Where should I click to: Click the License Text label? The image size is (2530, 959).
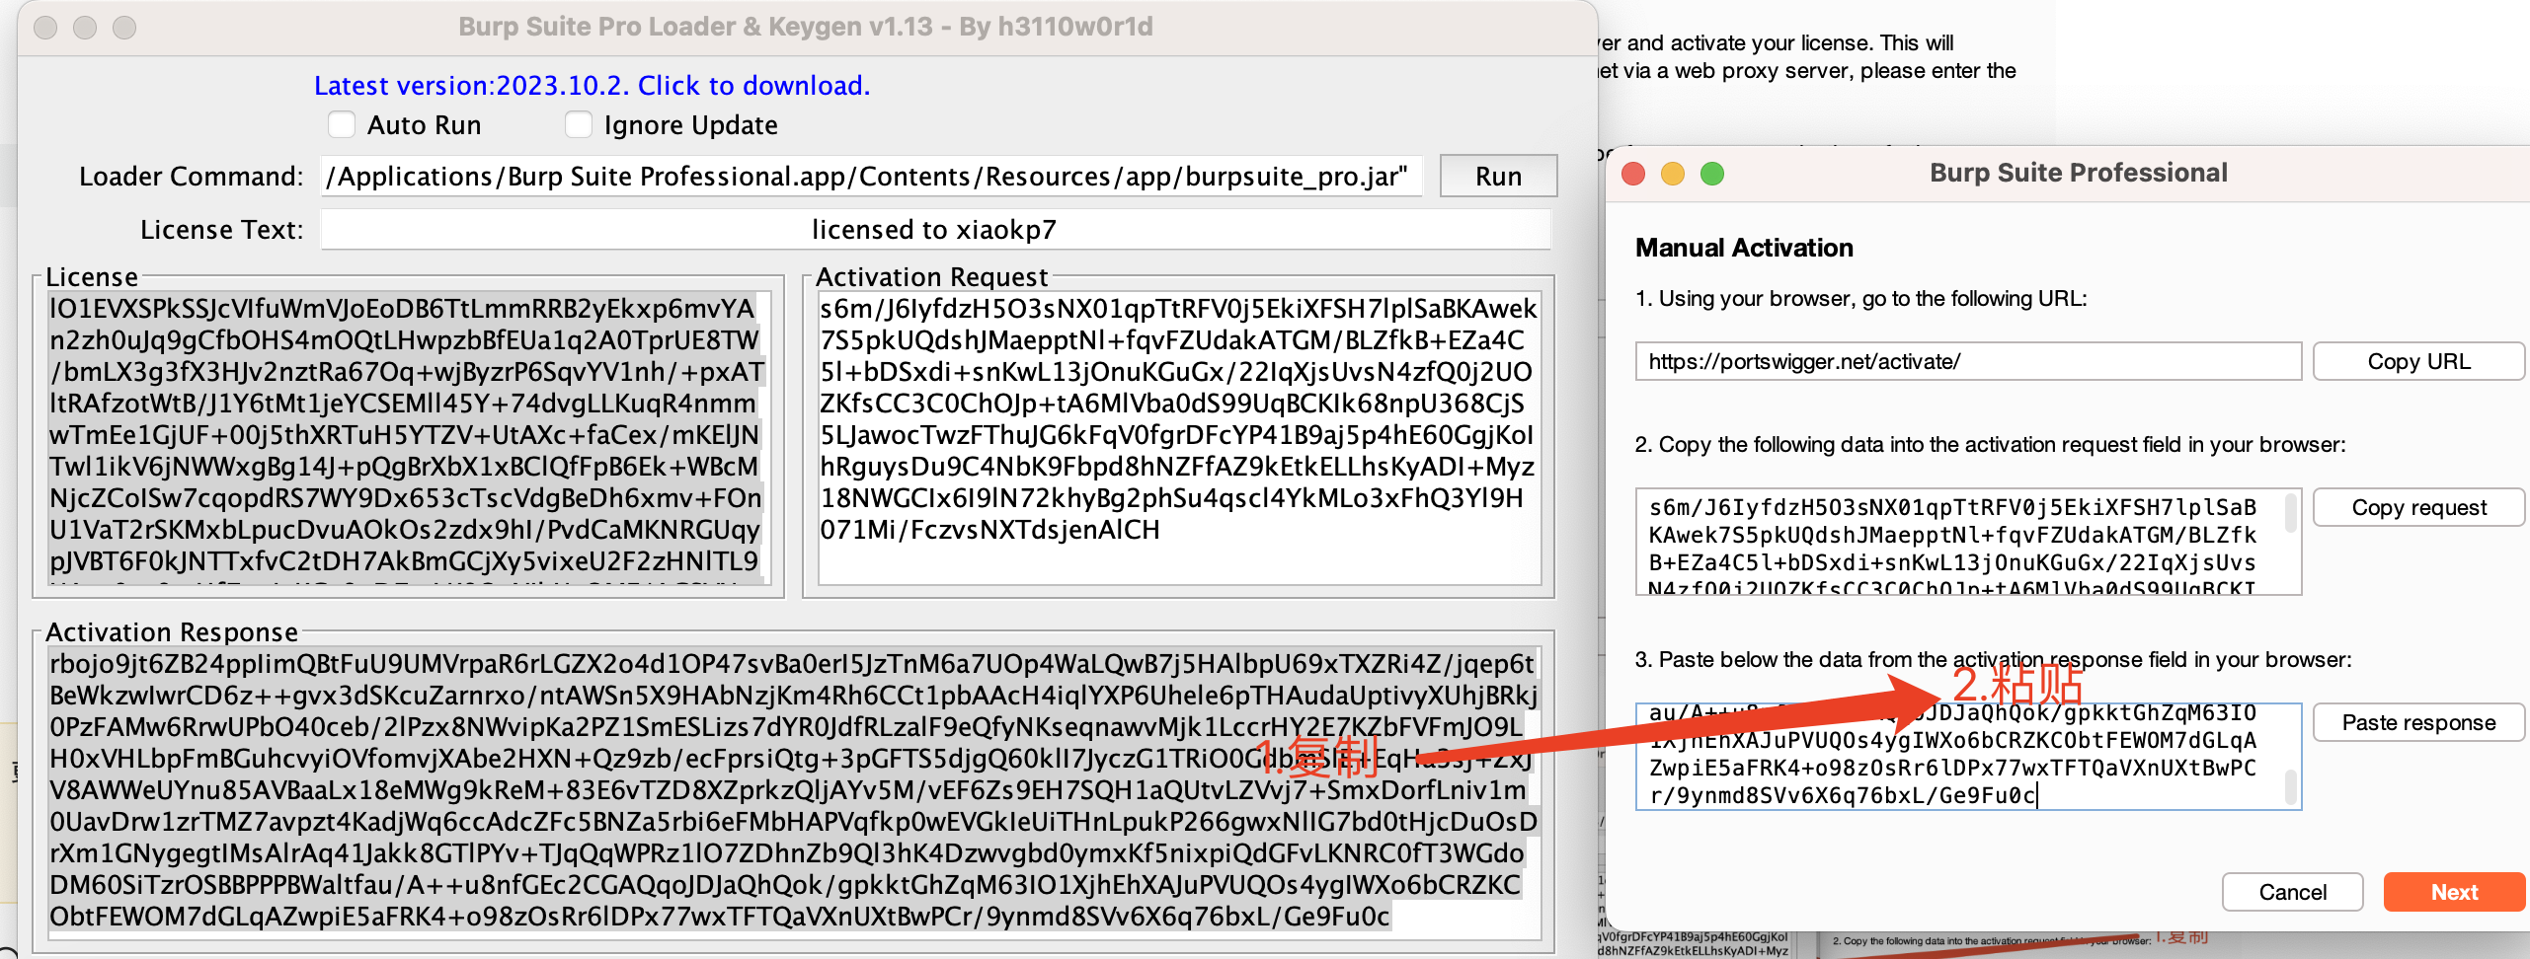[222, 230]
